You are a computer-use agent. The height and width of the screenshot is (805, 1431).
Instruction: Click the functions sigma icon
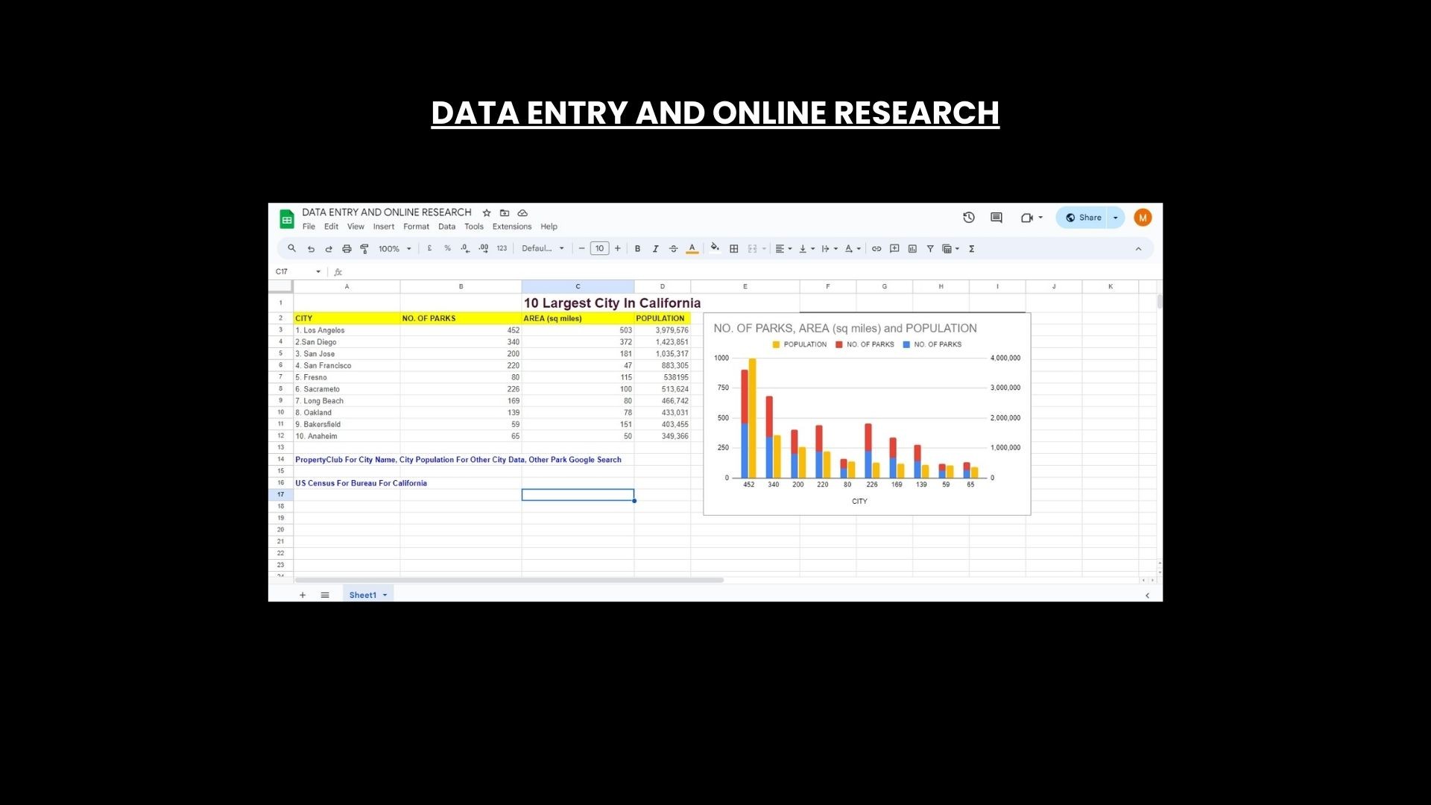[971, 249]
